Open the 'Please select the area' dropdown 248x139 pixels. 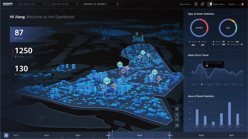pyautogui.click(x=31, y=4)
